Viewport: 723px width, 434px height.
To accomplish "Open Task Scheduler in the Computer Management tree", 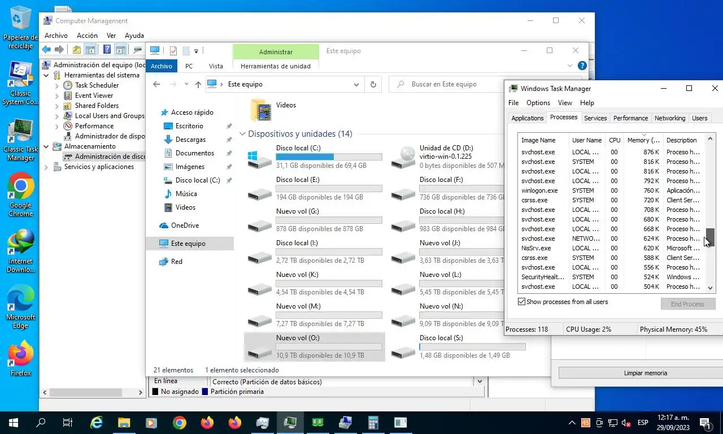I will (x=97, y=85).
